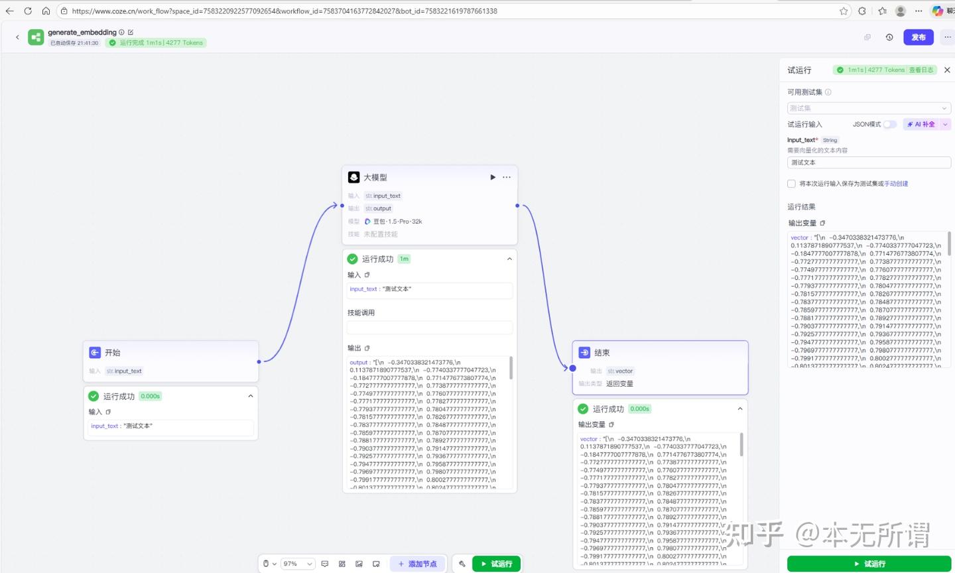
Task: Open the zoom level 97% dropdown
Action: coord(296,563)
